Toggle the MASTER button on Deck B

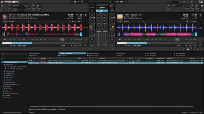pyautogui.click(x=127, y=22)
